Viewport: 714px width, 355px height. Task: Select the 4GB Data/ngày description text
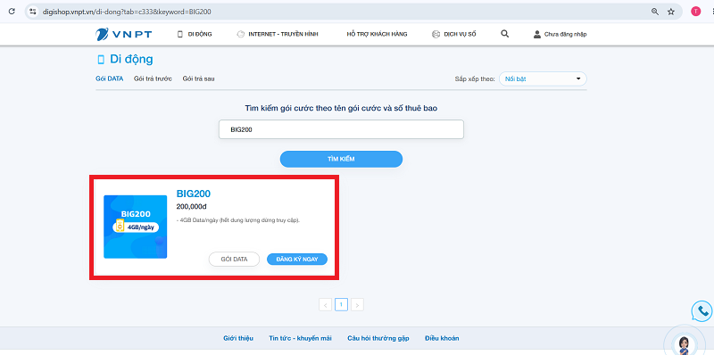pos(238,220)
